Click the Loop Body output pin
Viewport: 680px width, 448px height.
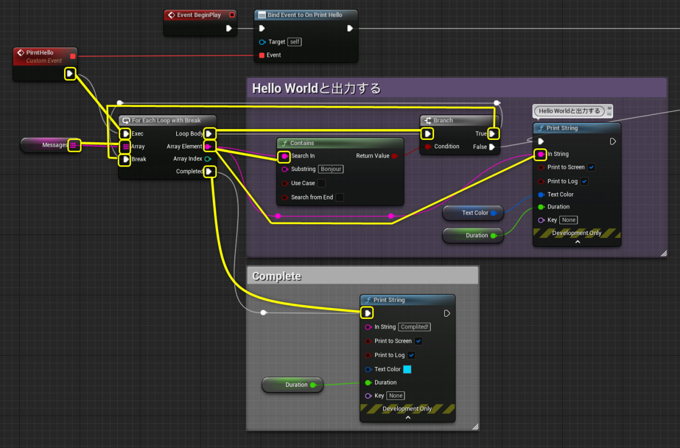coord(210,134)
